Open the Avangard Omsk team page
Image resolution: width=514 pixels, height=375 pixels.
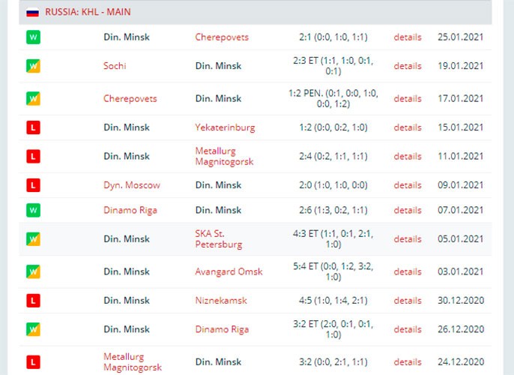tap(229, 271)
